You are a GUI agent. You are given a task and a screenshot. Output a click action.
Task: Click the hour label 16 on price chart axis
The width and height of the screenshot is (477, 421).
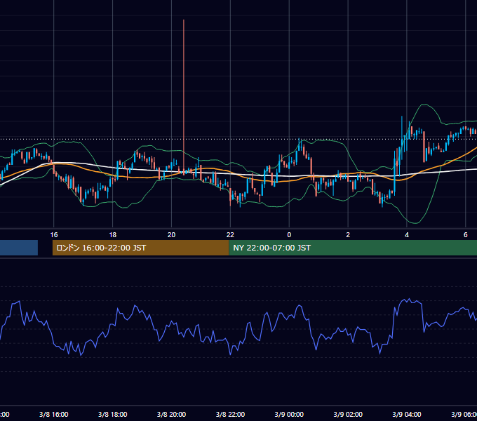pyautogui.click(x=54, y=234)
